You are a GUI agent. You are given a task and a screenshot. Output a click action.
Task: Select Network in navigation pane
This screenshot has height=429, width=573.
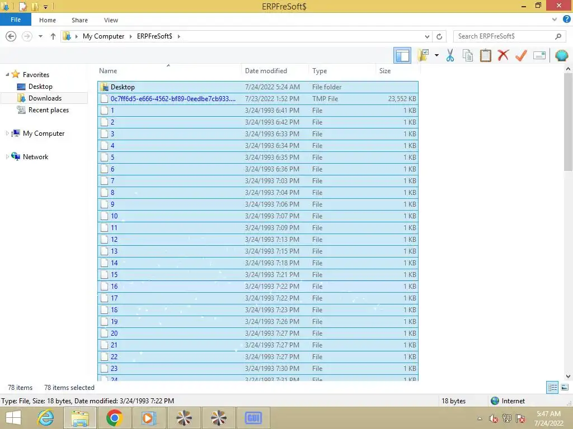[35, 156]
